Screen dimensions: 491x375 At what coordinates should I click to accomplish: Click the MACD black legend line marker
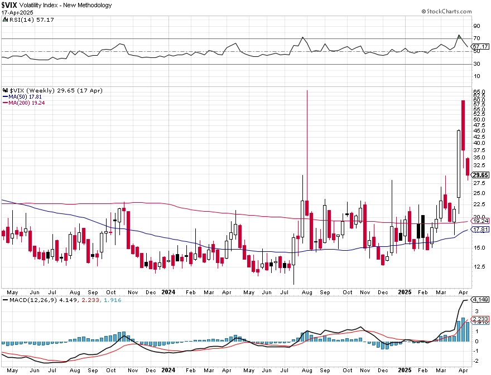tap(5, 300)
